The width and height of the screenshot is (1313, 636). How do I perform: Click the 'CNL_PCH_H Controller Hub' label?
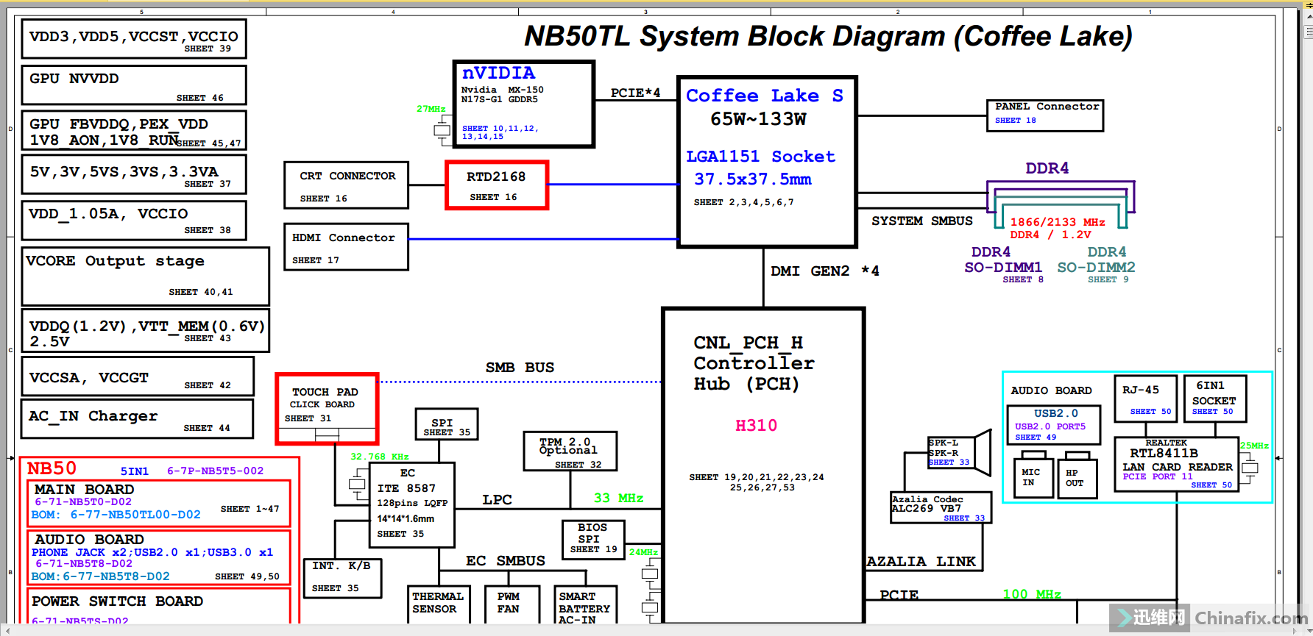[754, 363]
